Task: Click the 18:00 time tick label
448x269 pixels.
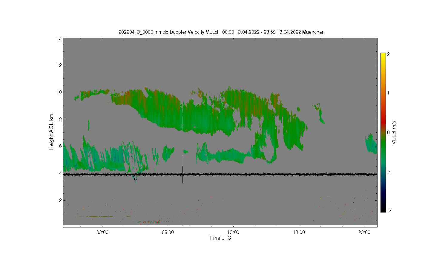Action: point(299,232)
